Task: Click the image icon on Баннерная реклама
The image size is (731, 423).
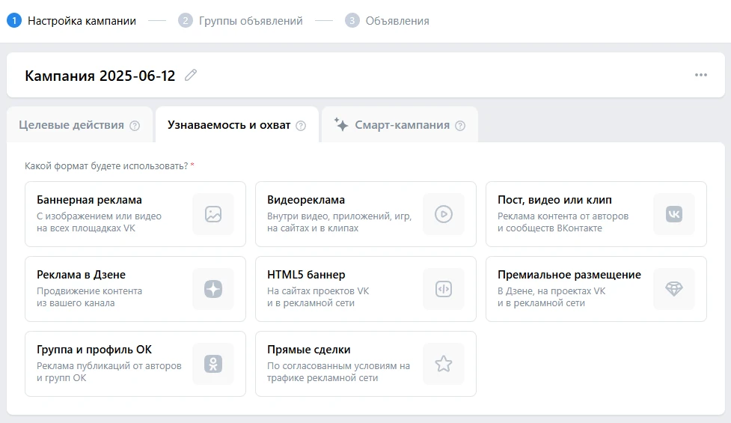Action: point(213,214)
